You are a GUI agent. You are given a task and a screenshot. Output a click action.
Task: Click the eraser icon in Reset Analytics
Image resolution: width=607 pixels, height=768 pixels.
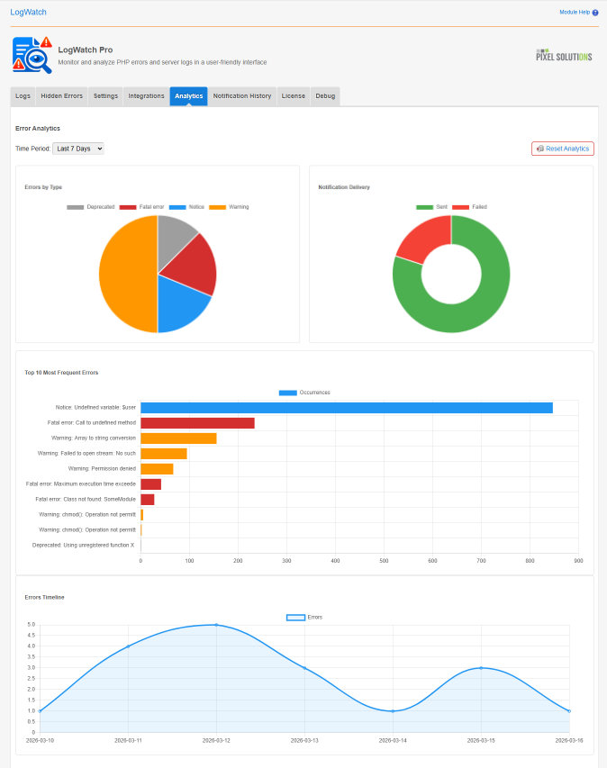click(x=539, y=149)
